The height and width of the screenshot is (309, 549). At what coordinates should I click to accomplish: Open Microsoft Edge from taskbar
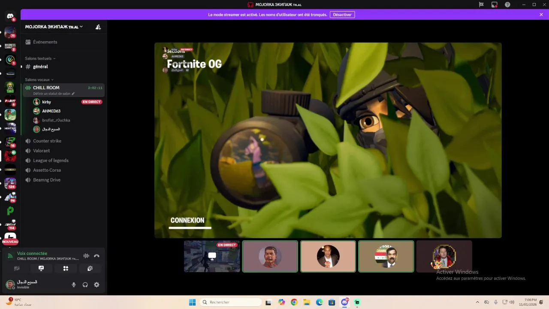click(x=319, y=302)
